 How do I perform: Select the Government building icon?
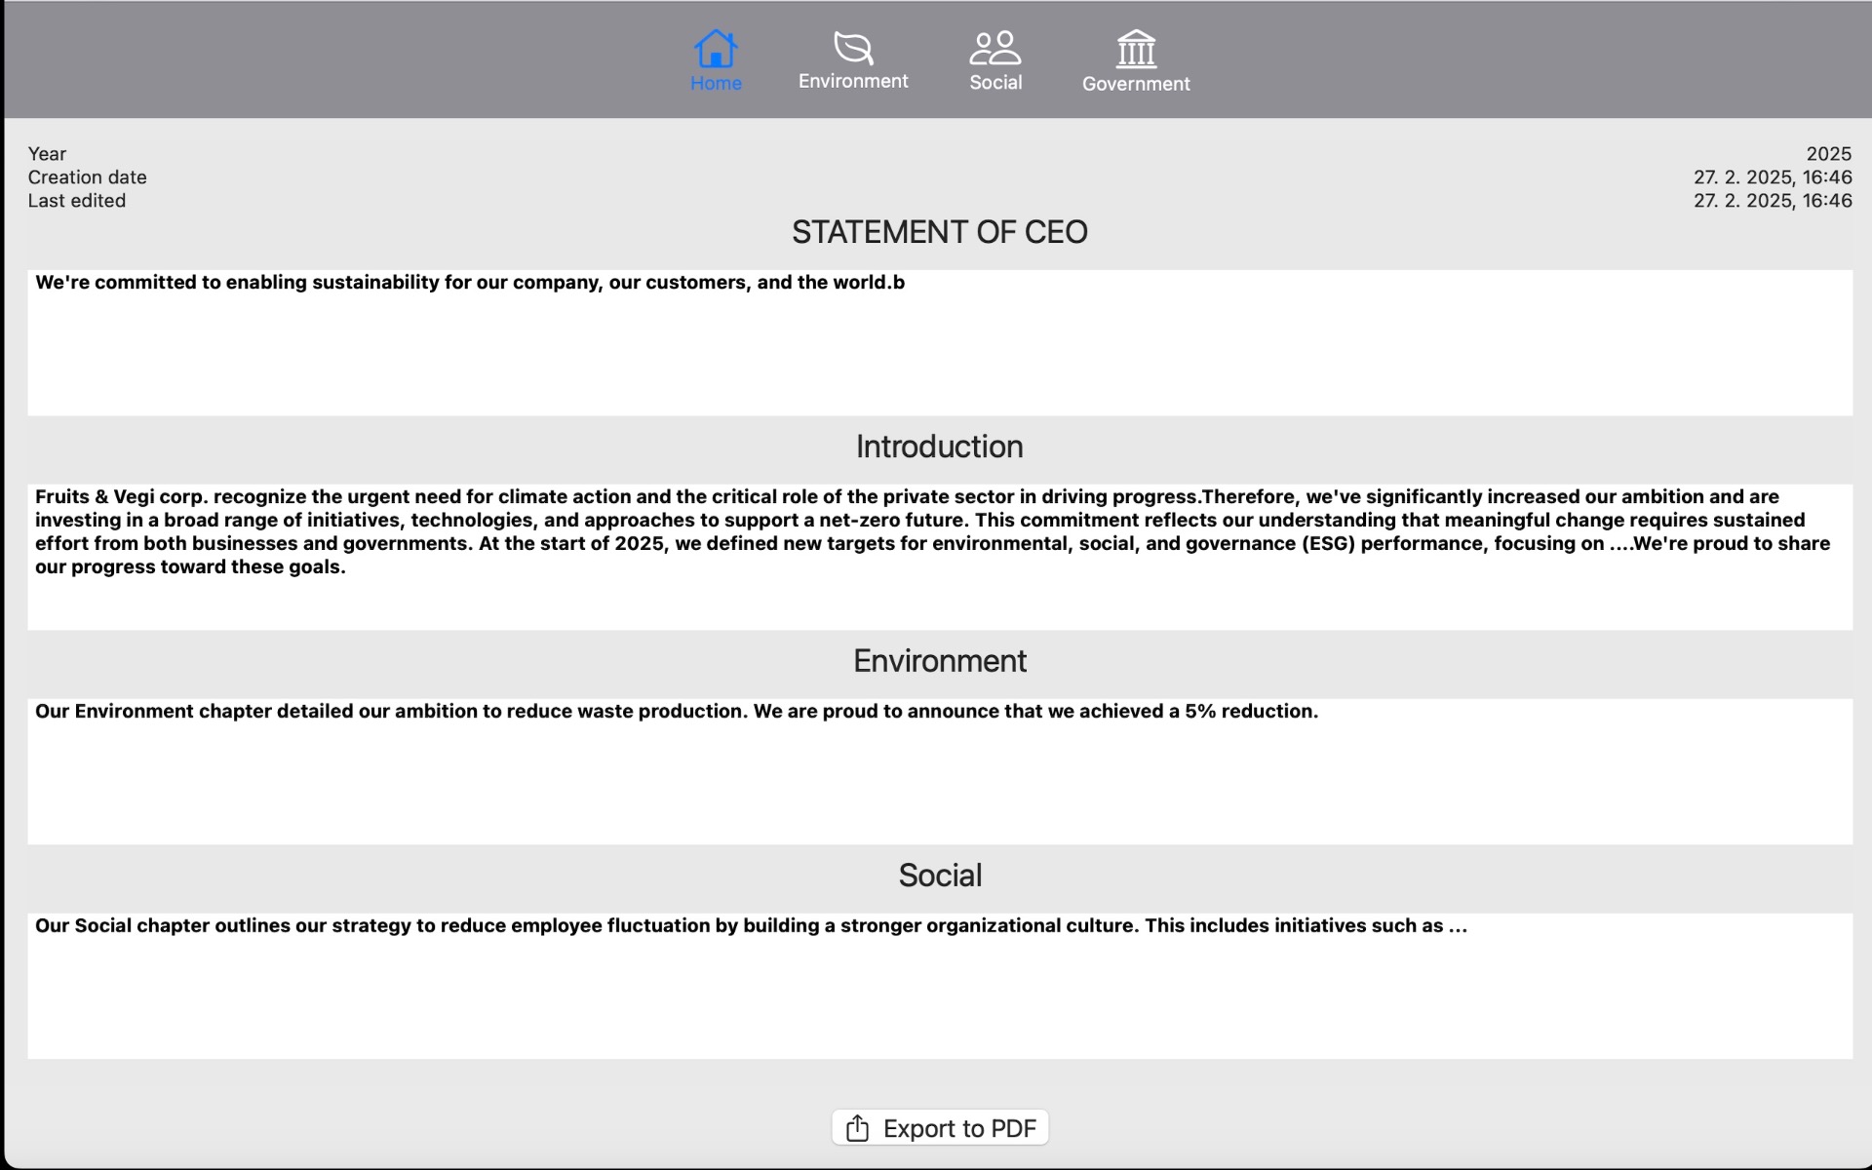coord(1136,48)
